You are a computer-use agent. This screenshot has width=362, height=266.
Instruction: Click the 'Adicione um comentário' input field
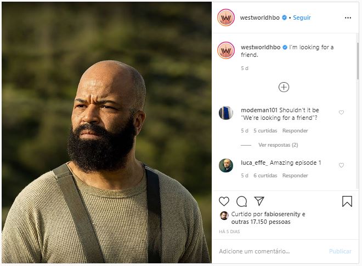tap(269, 251)
